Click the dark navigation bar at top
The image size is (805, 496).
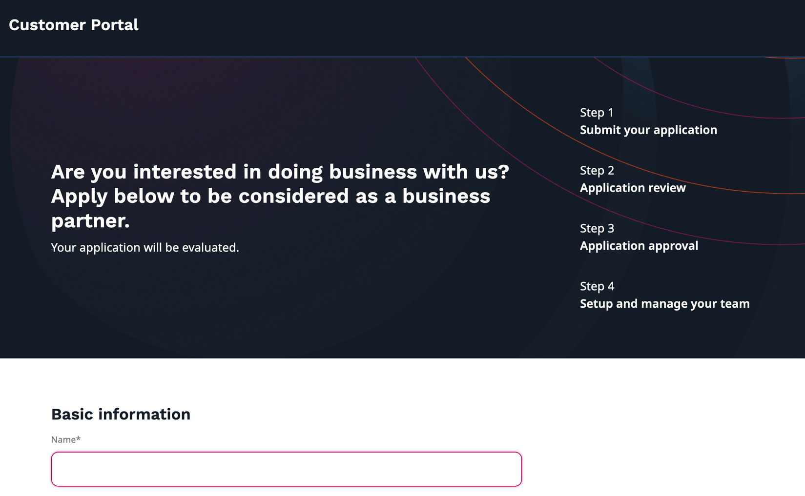click(391, 28)
